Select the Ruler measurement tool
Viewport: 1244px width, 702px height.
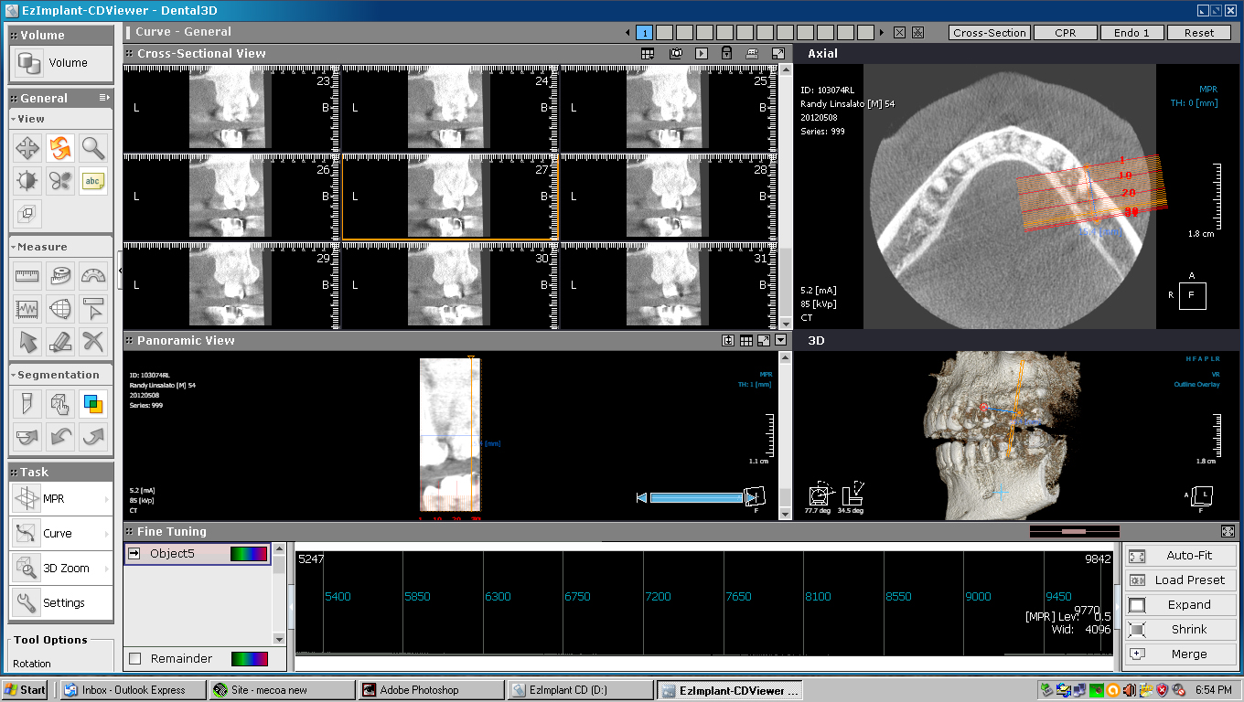(27, 276)
